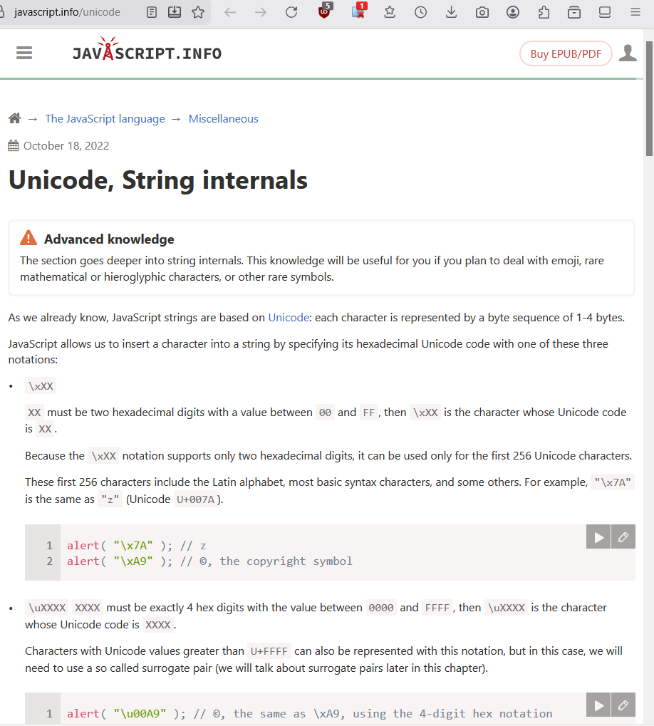Viewport: 654px width, 726px height.
Task: Open Brave Shields from the address bar
Action: (324, 12)
